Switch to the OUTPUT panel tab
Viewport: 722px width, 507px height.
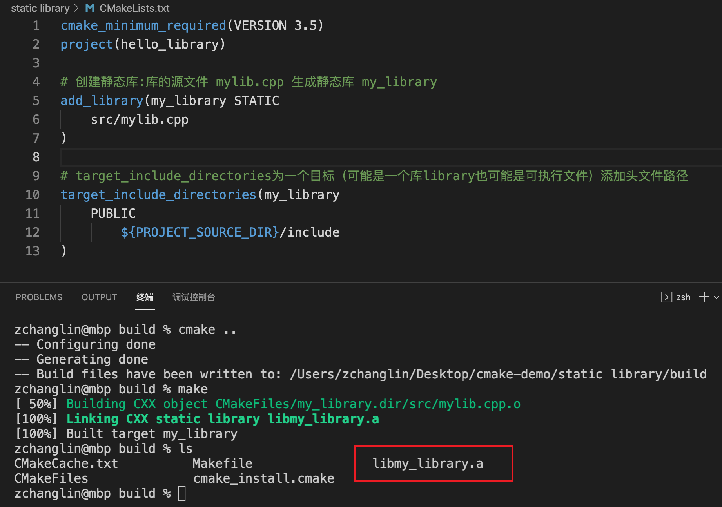(99, 297)
